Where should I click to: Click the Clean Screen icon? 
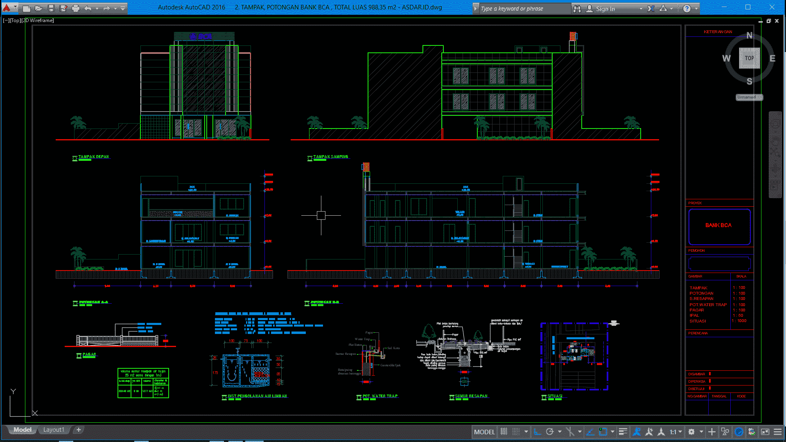tap(765, 431)
